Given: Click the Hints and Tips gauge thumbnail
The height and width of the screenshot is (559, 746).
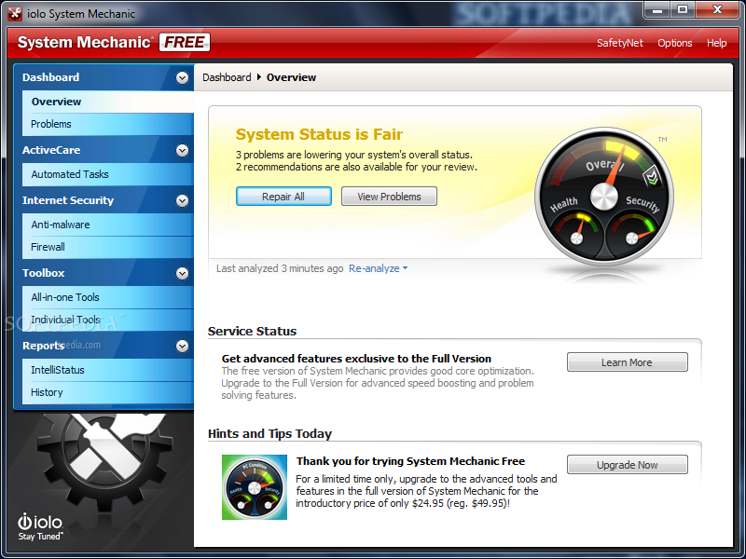Looking at the screenshot, I should 255,487.
